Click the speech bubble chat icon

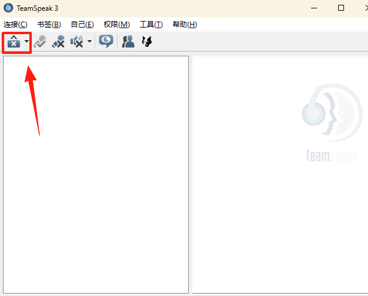pyautogui.click(x=106, y=41)
